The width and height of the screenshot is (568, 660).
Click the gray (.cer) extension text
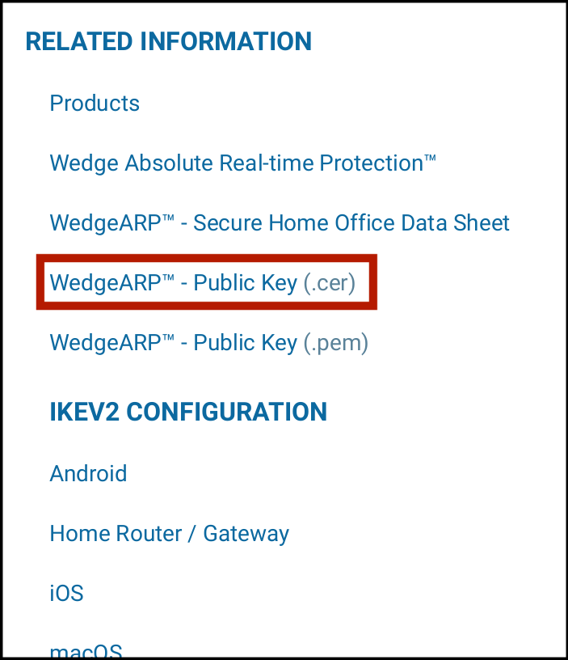[330, 283]
